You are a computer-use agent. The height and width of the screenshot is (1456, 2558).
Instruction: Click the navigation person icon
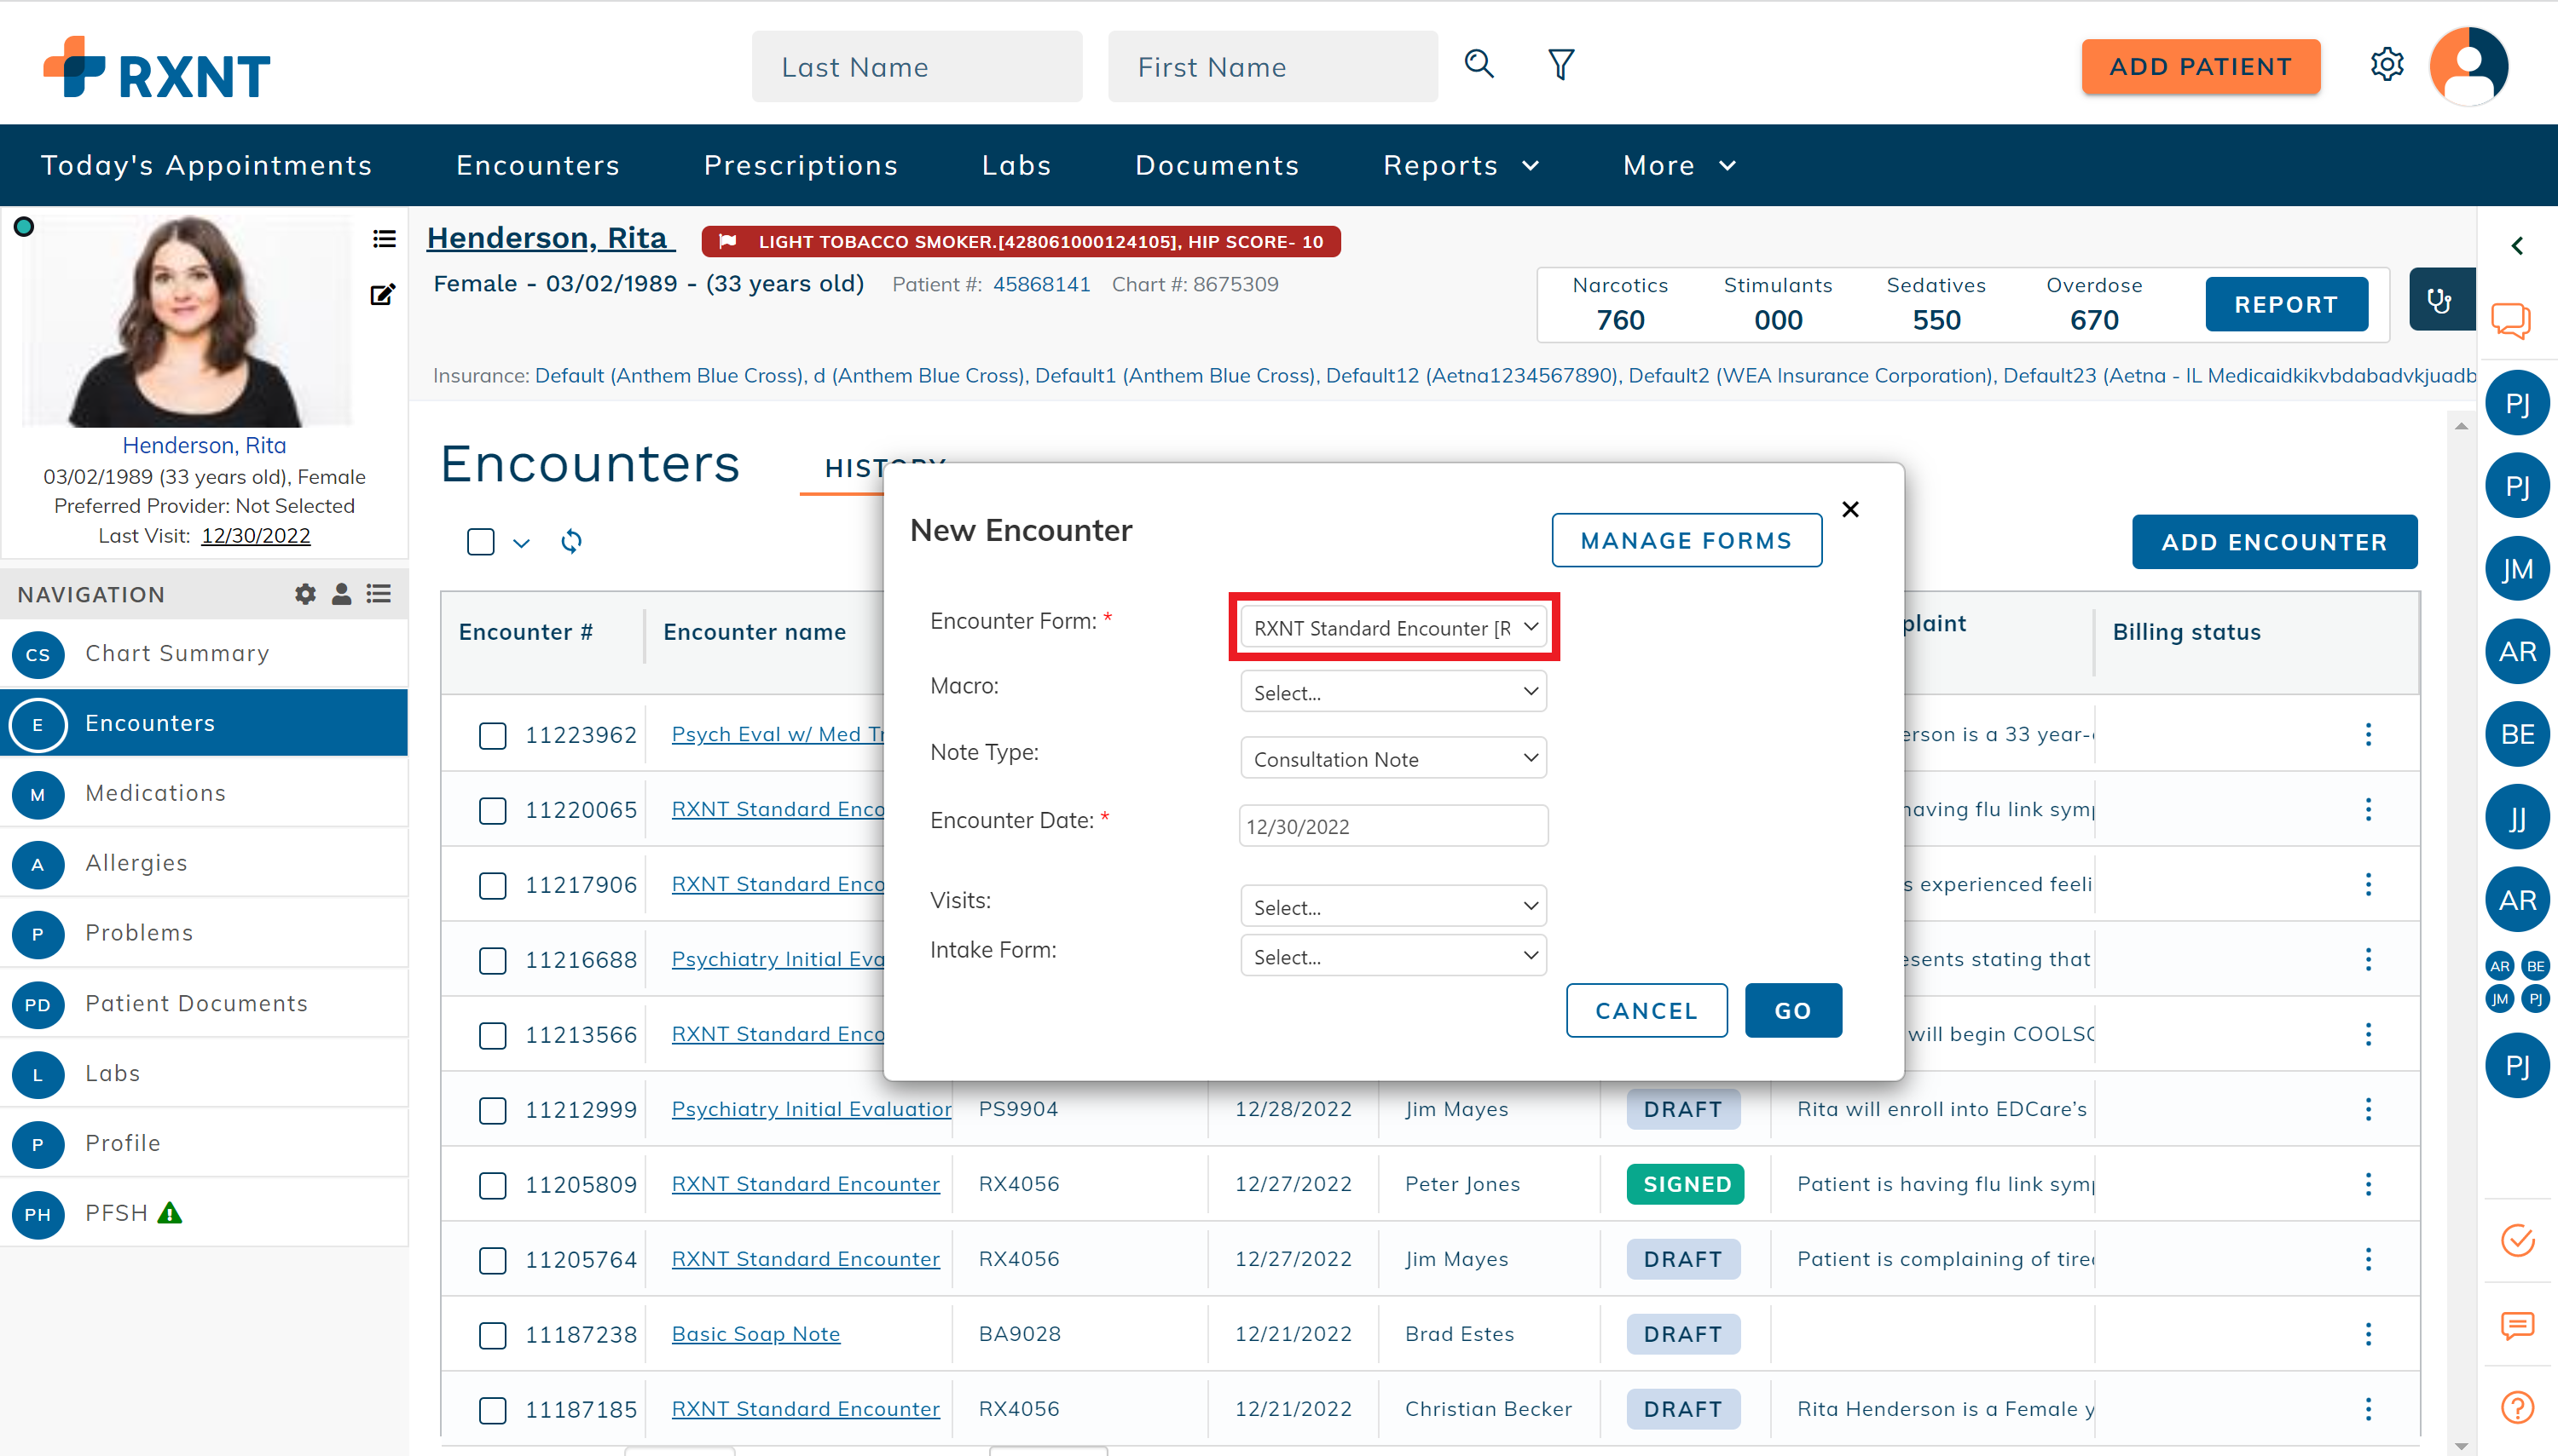[x=341, y=594]
